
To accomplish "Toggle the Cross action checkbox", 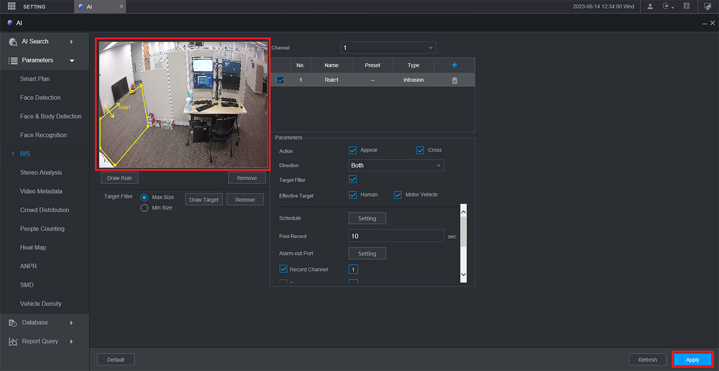I will point(420,150).
